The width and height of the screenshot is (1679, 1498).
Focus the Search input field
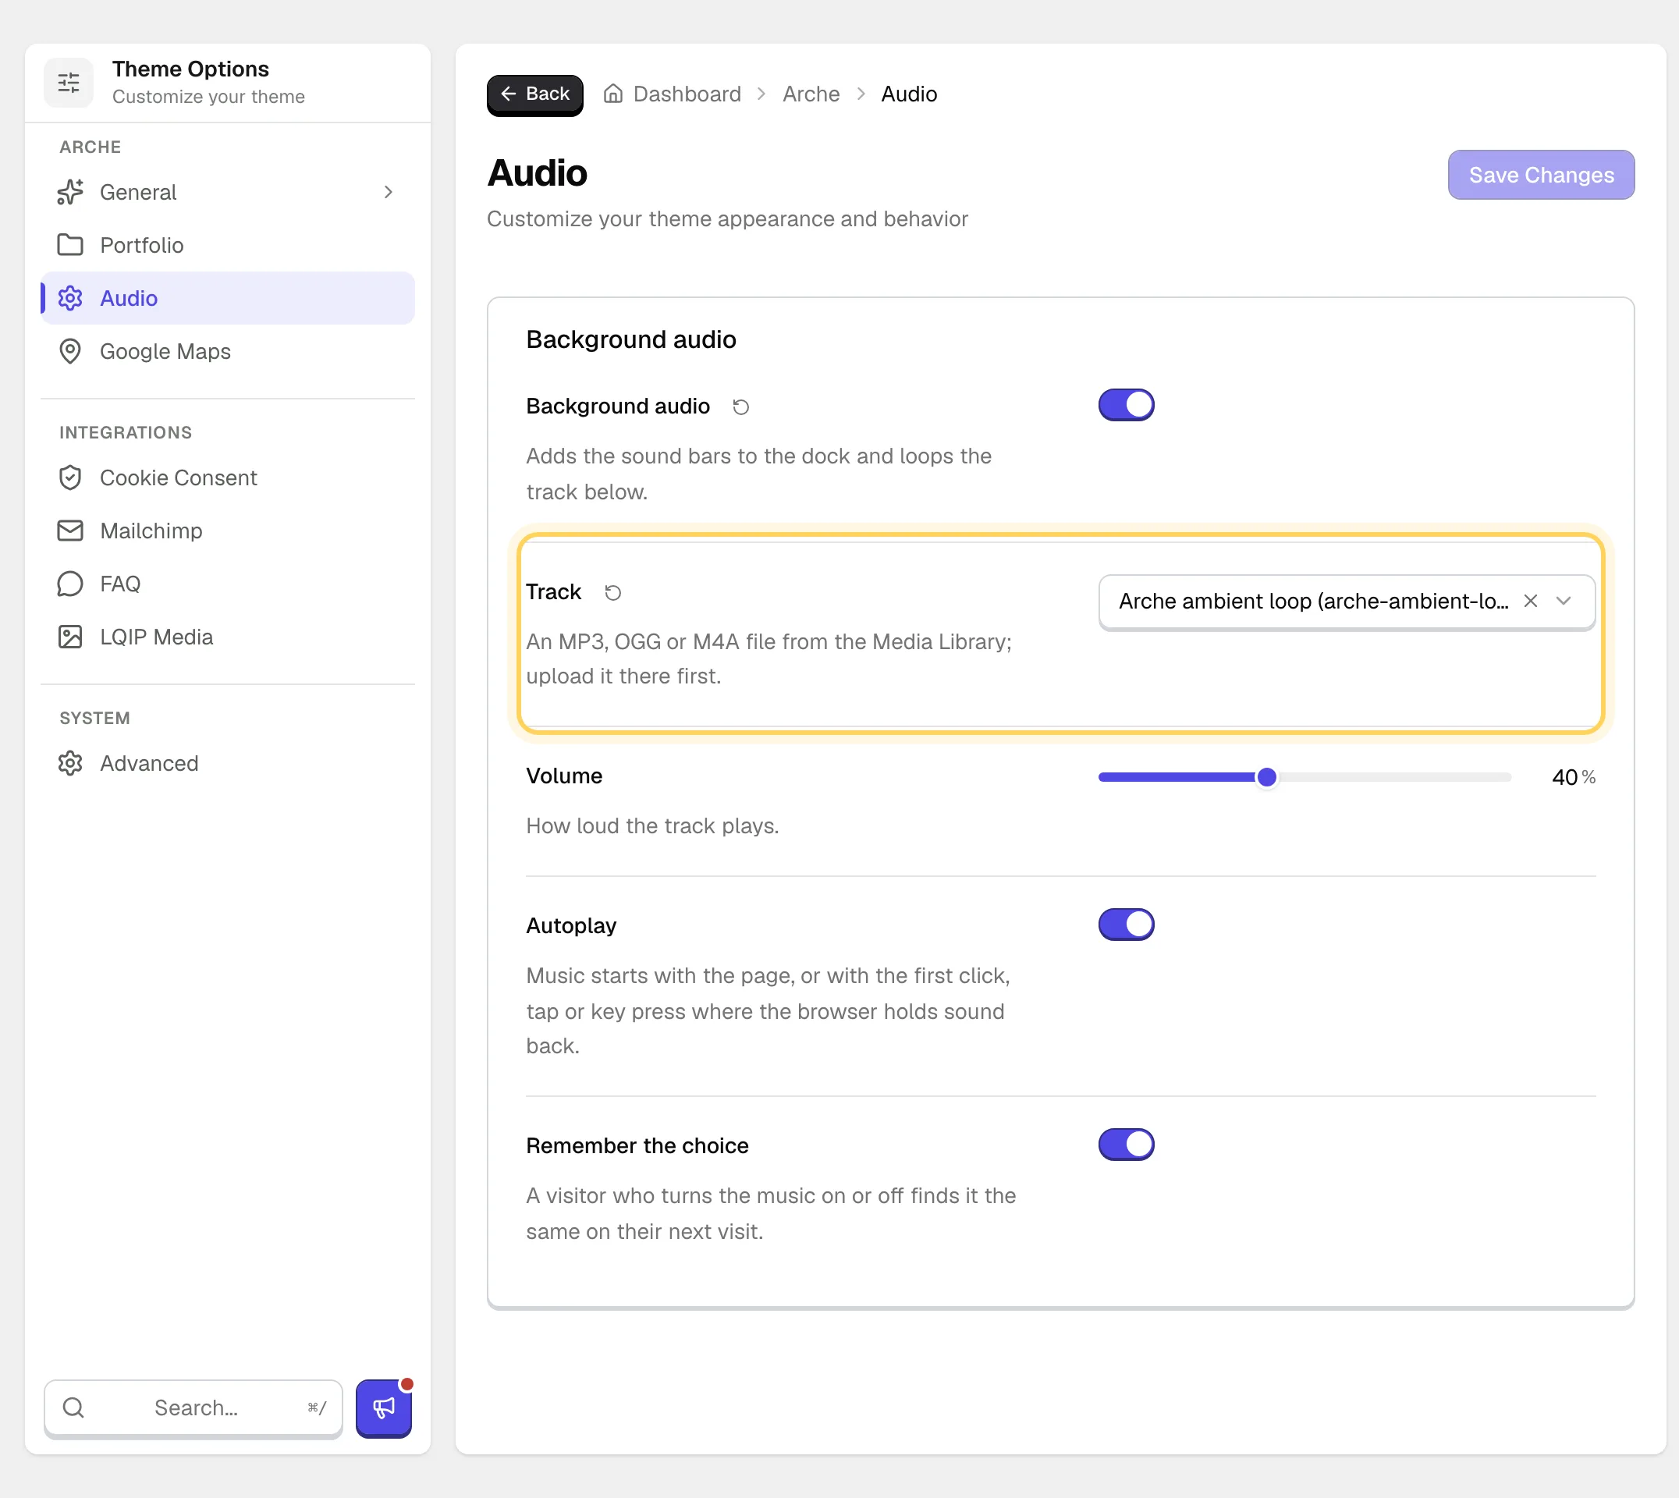point(193,1407)
